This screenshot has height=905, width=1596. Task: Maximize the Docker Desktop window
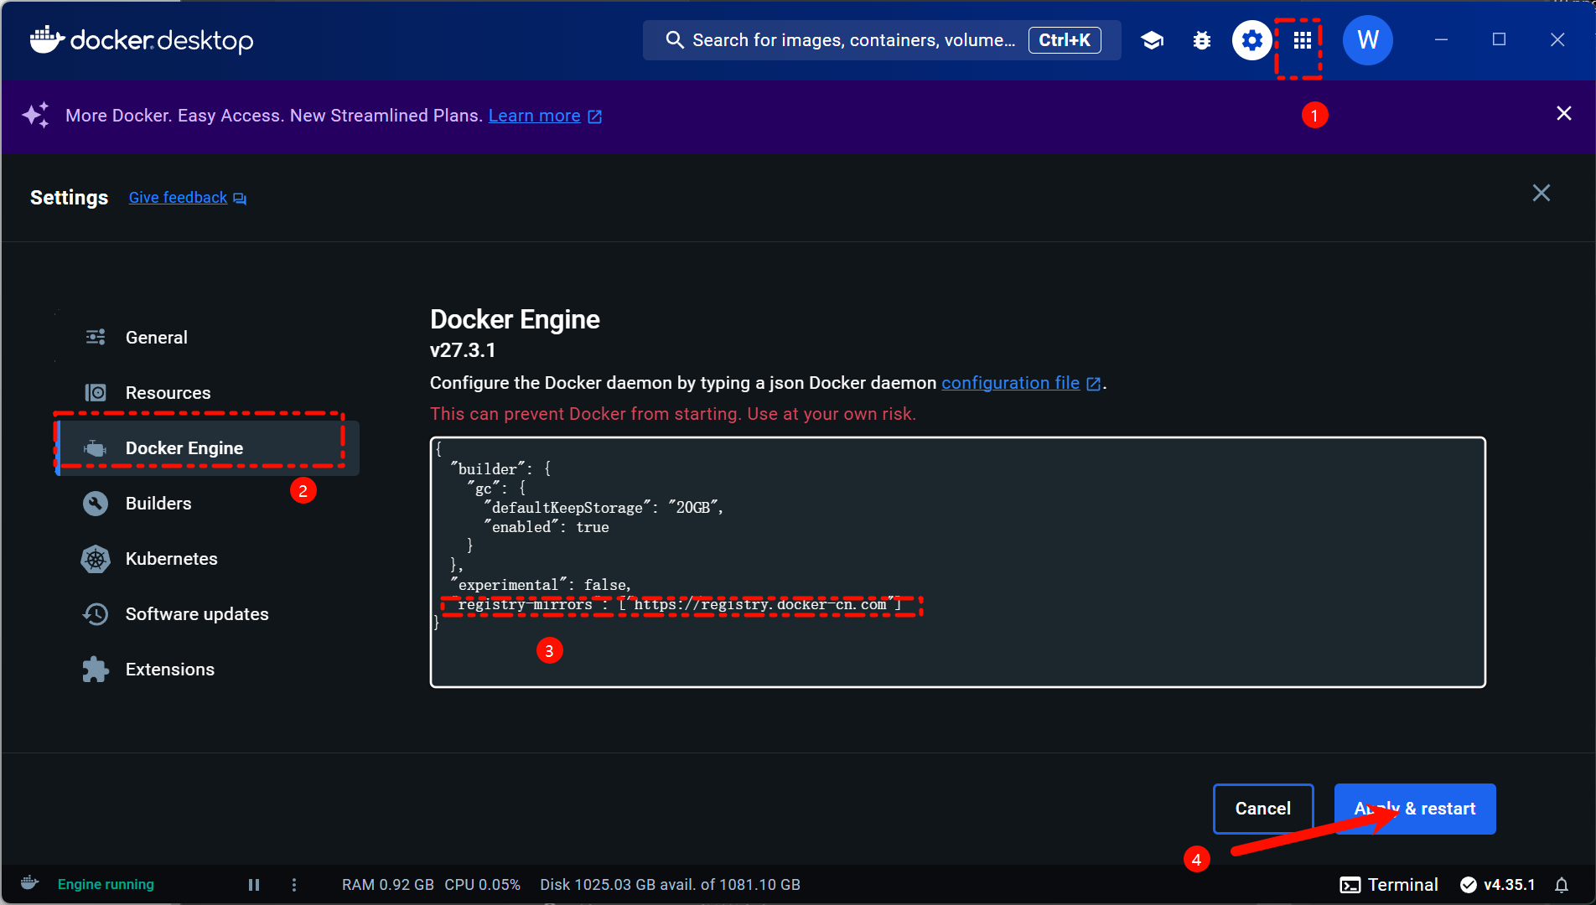point(1500,39)
